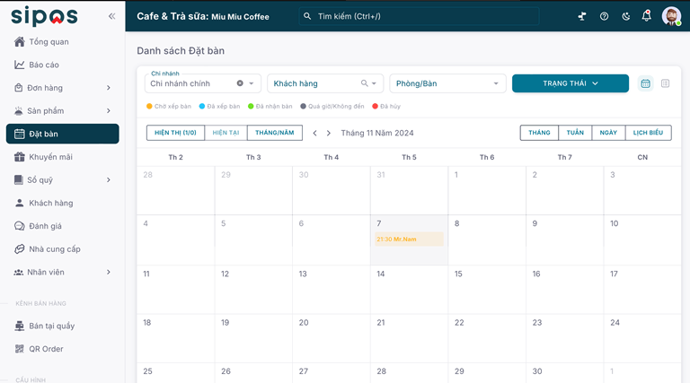
Task: Open the Phòng/Bàn dropdown
Action: tap(447, 83)
